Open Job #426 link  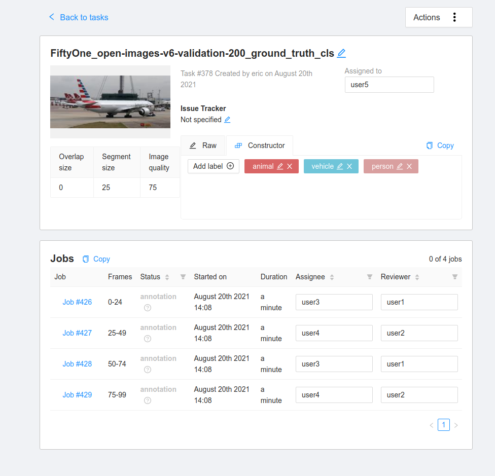point(77,302)
